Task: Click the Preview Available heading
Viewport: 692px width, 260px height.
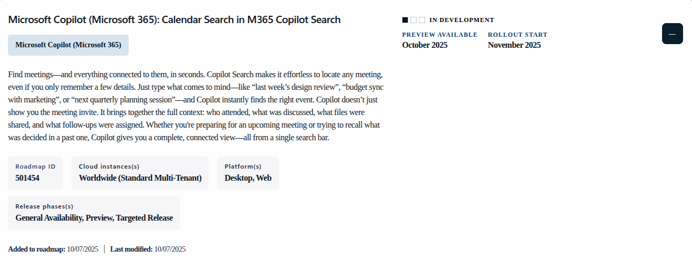Action: tap(440, 35)
